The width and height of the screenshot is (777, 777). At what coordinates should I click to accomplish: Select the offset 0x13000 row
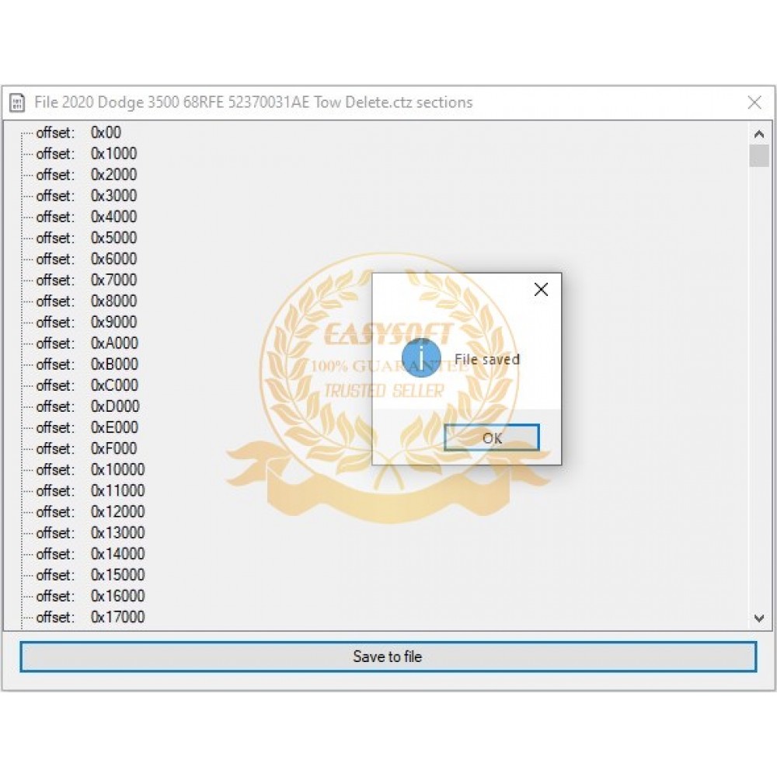91,533
